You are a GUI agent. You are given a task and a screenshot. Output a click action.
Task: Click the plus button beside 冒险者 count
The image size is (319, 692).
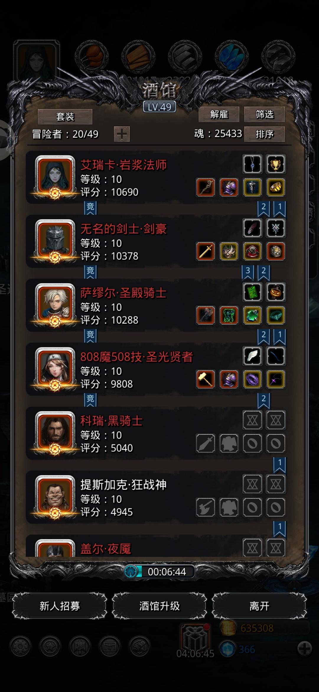pos(122,134)
